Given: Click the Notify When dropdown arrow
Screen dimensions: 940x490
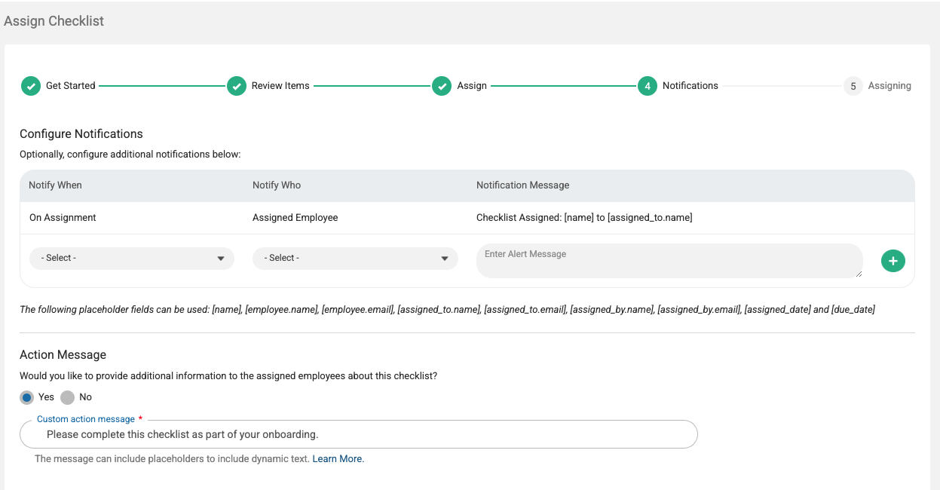Looking at the screenshot, I should point(221,259).
